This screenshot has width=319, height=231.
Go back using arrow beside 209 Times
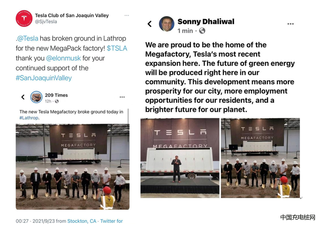[x=23, y=97]
